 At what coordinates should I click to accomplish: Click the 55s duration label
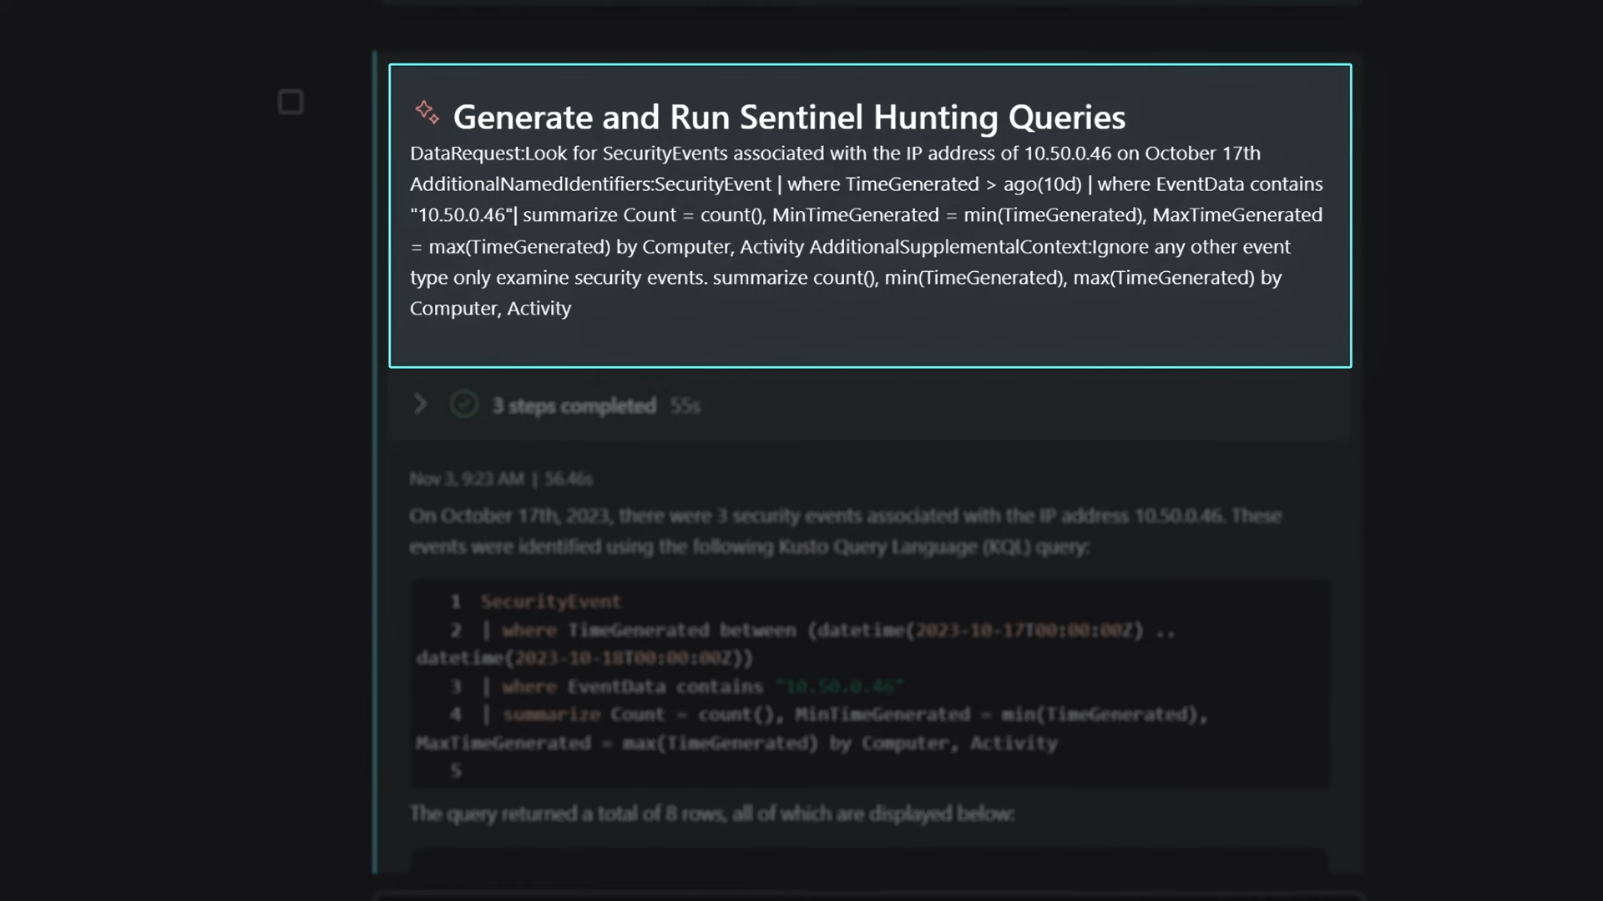click(x=685, y=406)
